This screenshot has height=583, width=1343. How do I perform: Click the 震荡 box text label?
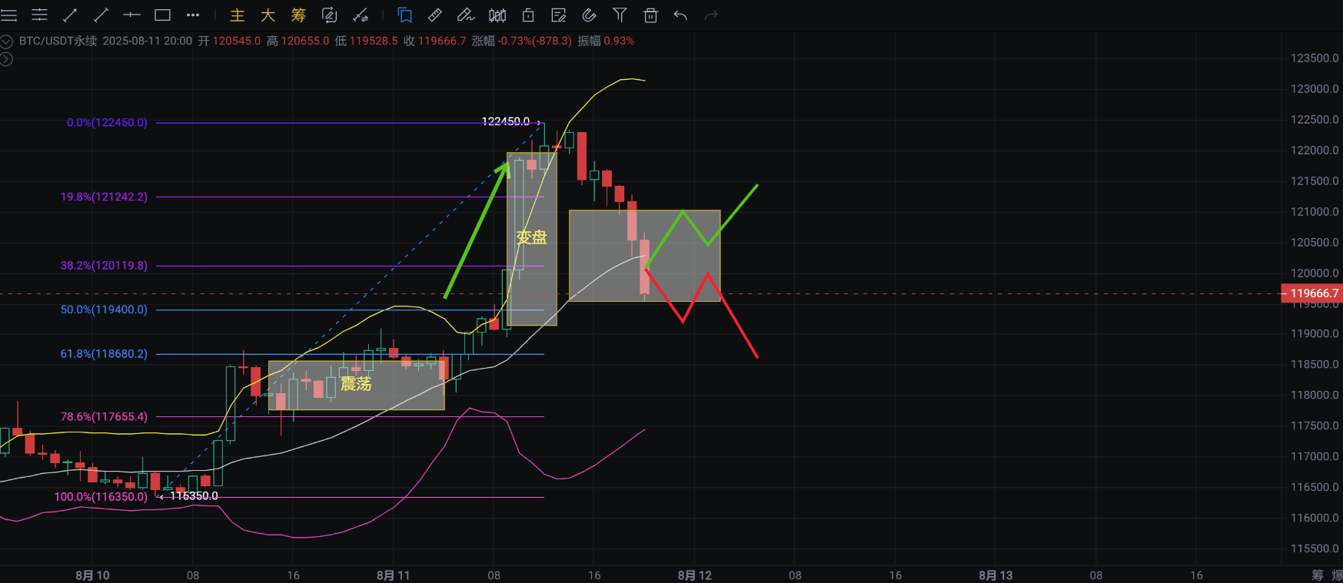[356, 383]
